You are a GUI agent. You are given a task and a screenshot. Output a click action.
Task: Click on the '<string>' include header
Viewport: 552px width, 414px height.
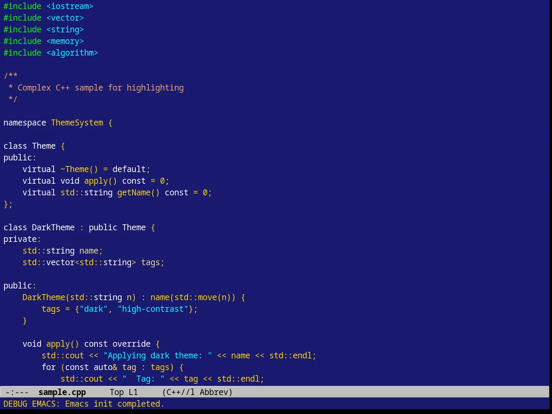(65, 29)
